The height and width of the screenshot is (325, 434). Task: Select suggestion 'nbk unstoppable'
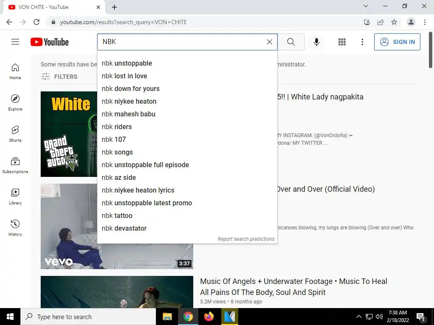[x=187, y=63]
